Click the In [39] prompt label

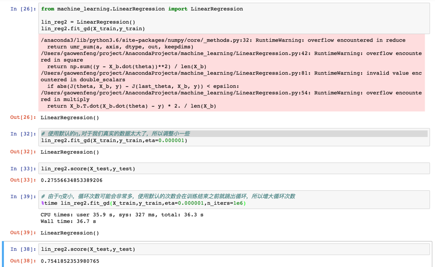[x=23, y=197]
